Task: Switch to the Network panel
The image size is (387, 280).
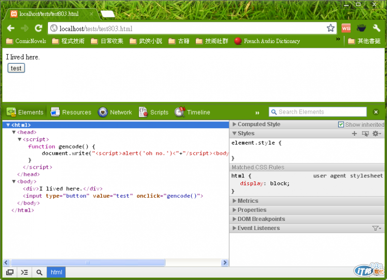Action: 115,112
